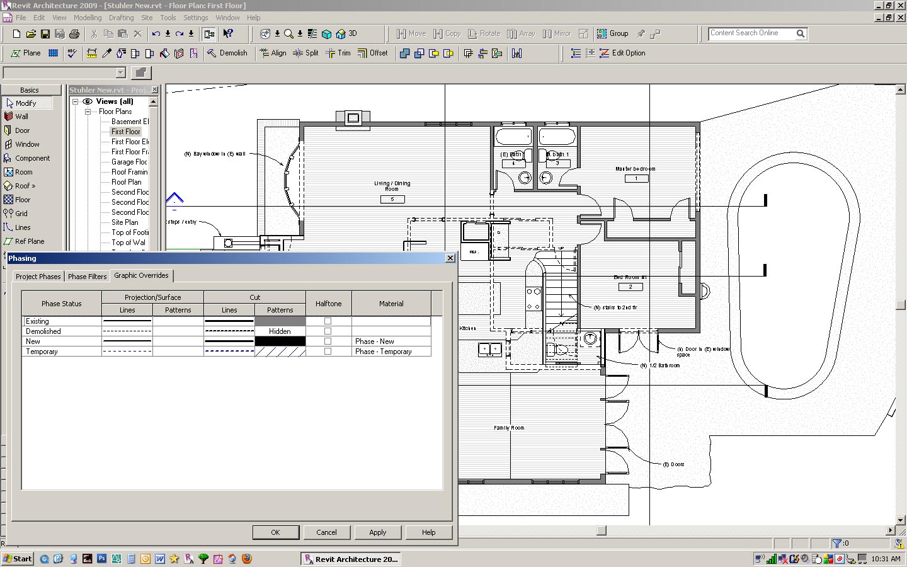
Task: Click the Split tool
Action: (x=305, y=53)
